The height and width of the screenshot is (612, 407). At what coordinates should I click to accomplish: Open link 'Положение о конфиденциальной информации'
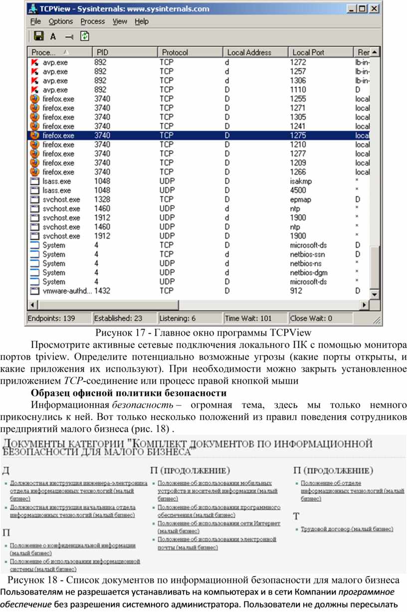point(72,549)
